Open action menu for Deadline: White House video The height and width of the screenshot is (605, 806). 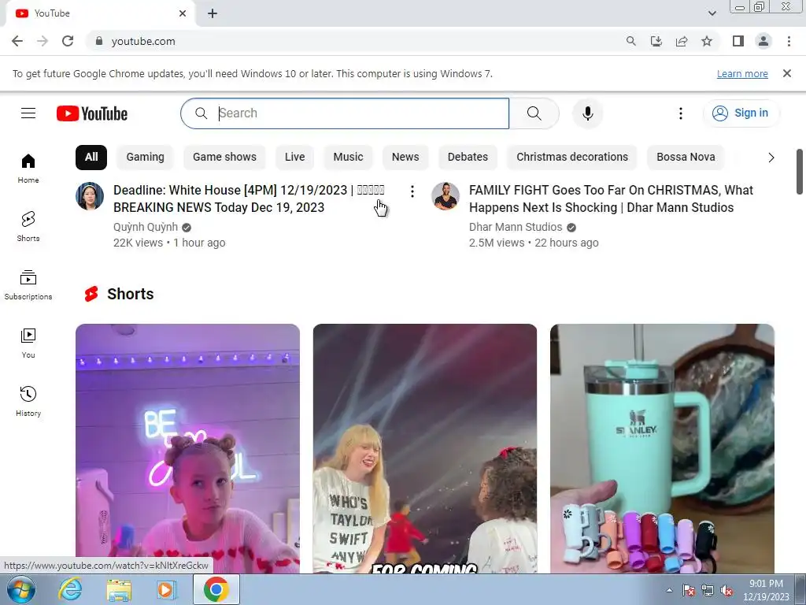412,192
